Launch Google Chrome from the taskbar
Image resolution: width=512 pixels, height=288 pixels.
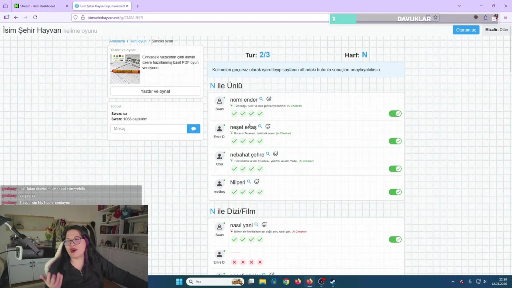tap(286, 282)
